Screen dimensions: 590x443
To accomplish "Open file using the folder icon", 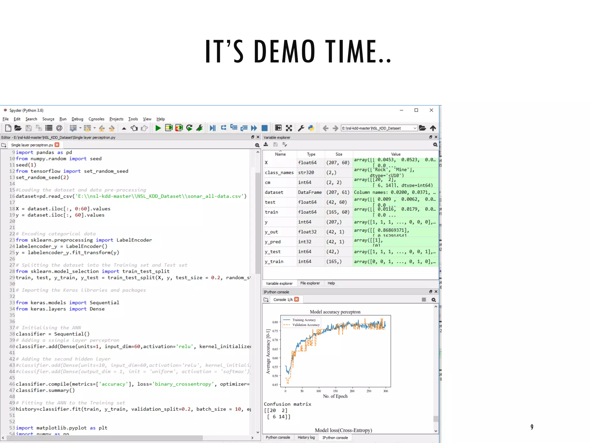I will [18, 128].
